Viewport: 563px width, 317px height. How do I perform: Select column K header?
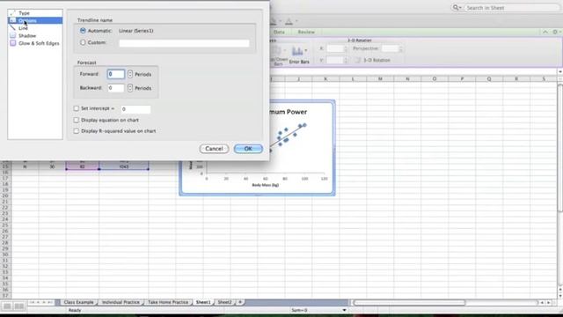[x=325, y=78]
